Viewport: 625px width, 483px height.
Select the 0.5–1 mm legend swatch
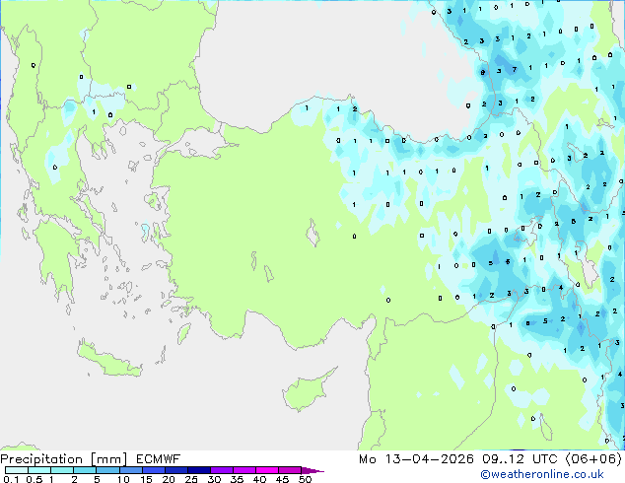pos(39,470)
